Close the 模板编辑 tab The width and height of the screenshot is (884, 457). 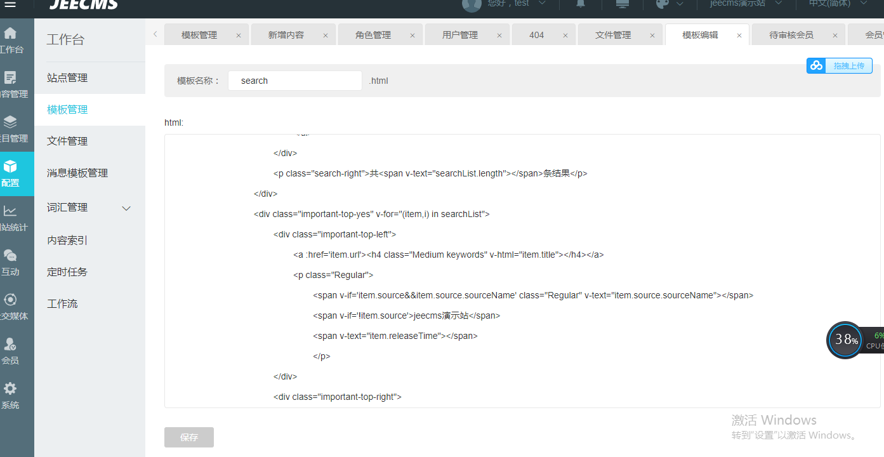click(x=739, y=36)
